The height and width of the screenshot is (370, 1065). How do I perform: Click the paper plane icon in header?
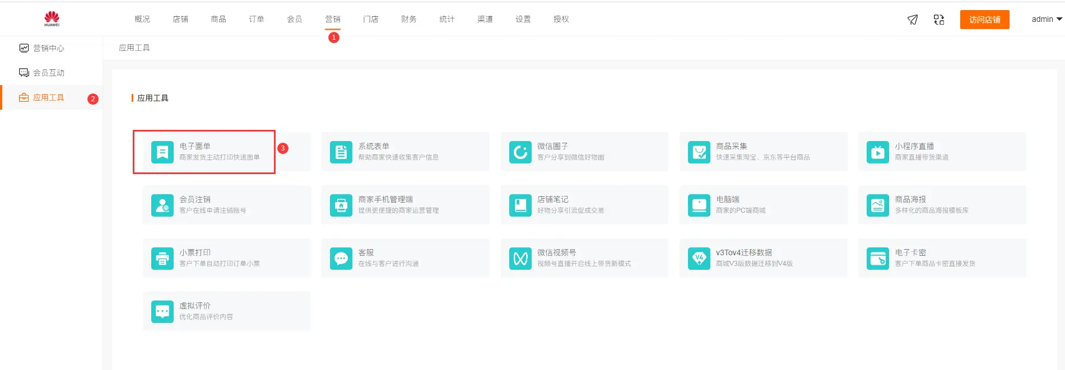pos(913,20)
